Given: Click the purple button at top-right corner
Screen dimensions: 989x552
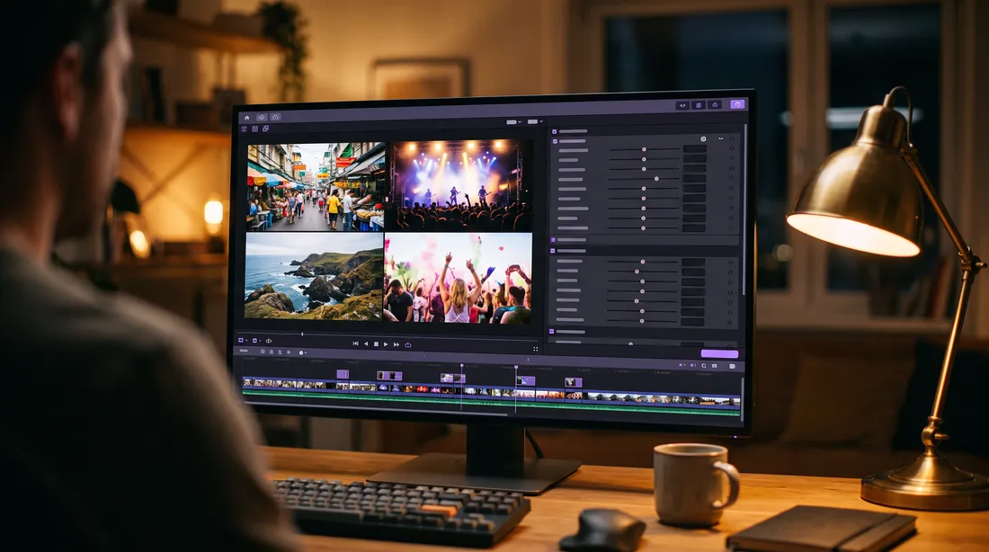Looking at the screenshot, I should 736,104.
